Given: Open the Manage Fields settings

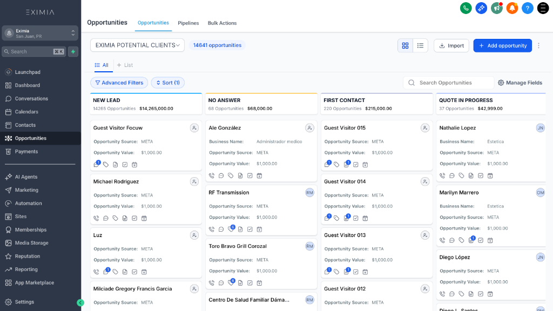Looking at the screenshot, I should (x=520, y=82).
